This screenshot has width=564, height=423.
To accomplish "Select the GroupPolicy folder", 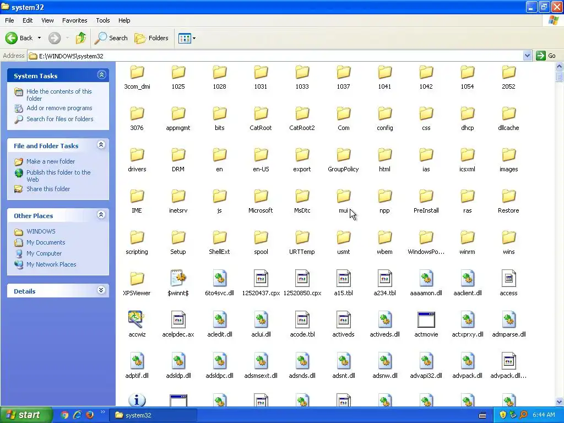I will coord(344,160).
